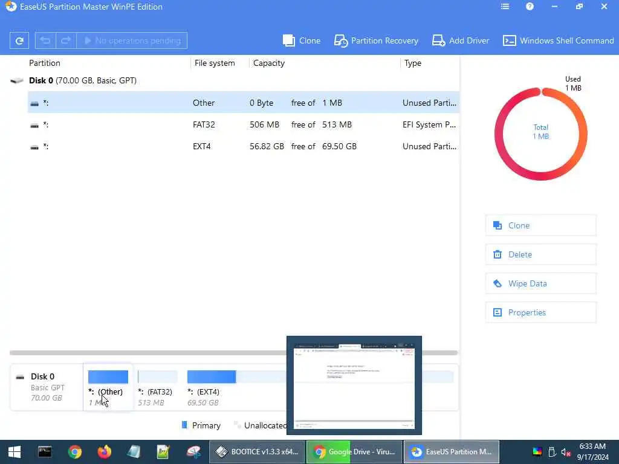Viewport: 619px width, 464px height.
Task: Click the Unallocated legend color swatch
Action: point(236,425)
